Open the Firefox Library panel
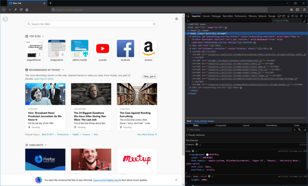 tap(291, 10)
